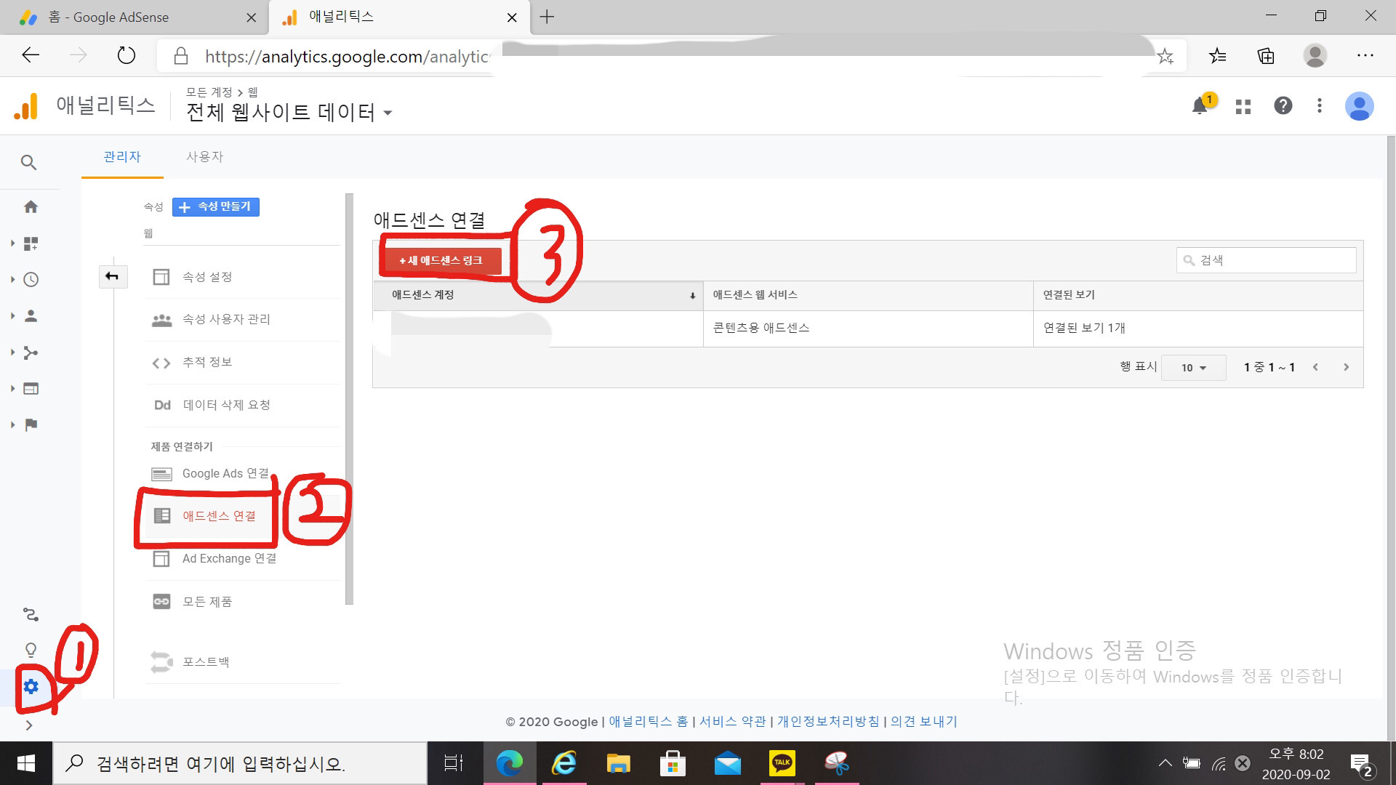The width and height of the screenshot is (1396, 785).
Task: Open 속성 사용자 관리 menu item
Action: point(242,319)
